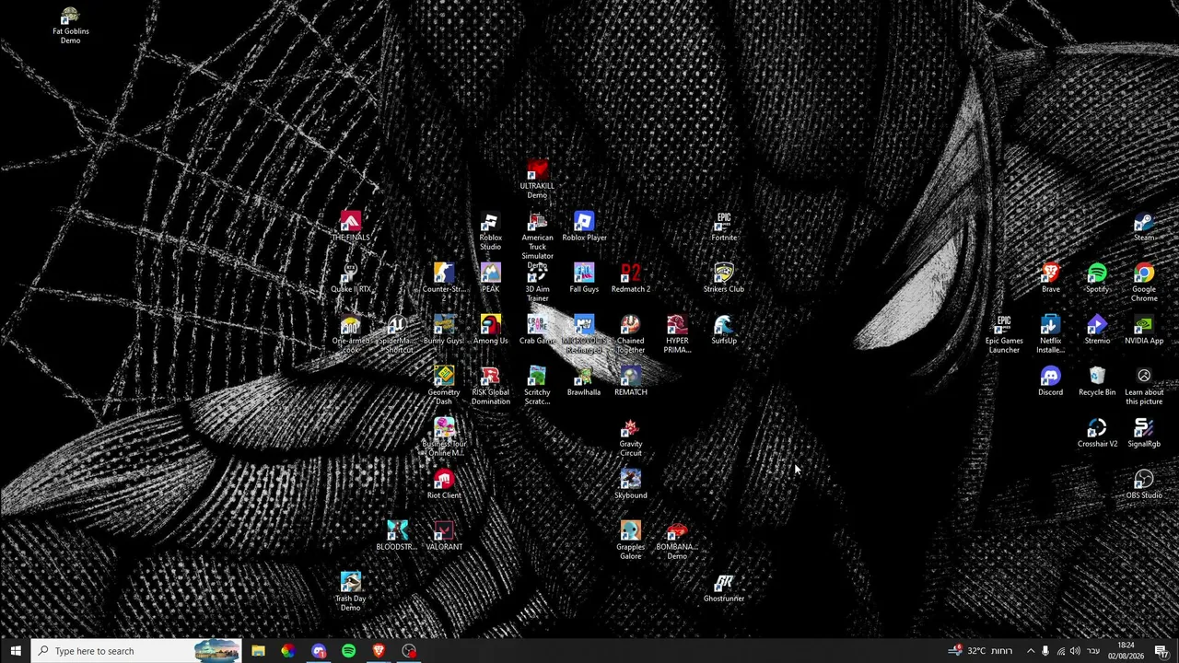Select the OBS Studio desktop icon

tap(1144, 484)
